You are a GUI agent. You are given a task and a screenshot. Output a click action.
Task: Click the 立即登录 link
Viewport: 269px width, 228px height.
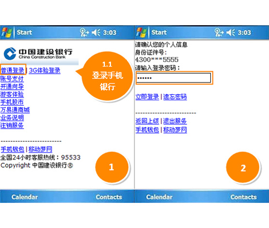click(147, 96)
